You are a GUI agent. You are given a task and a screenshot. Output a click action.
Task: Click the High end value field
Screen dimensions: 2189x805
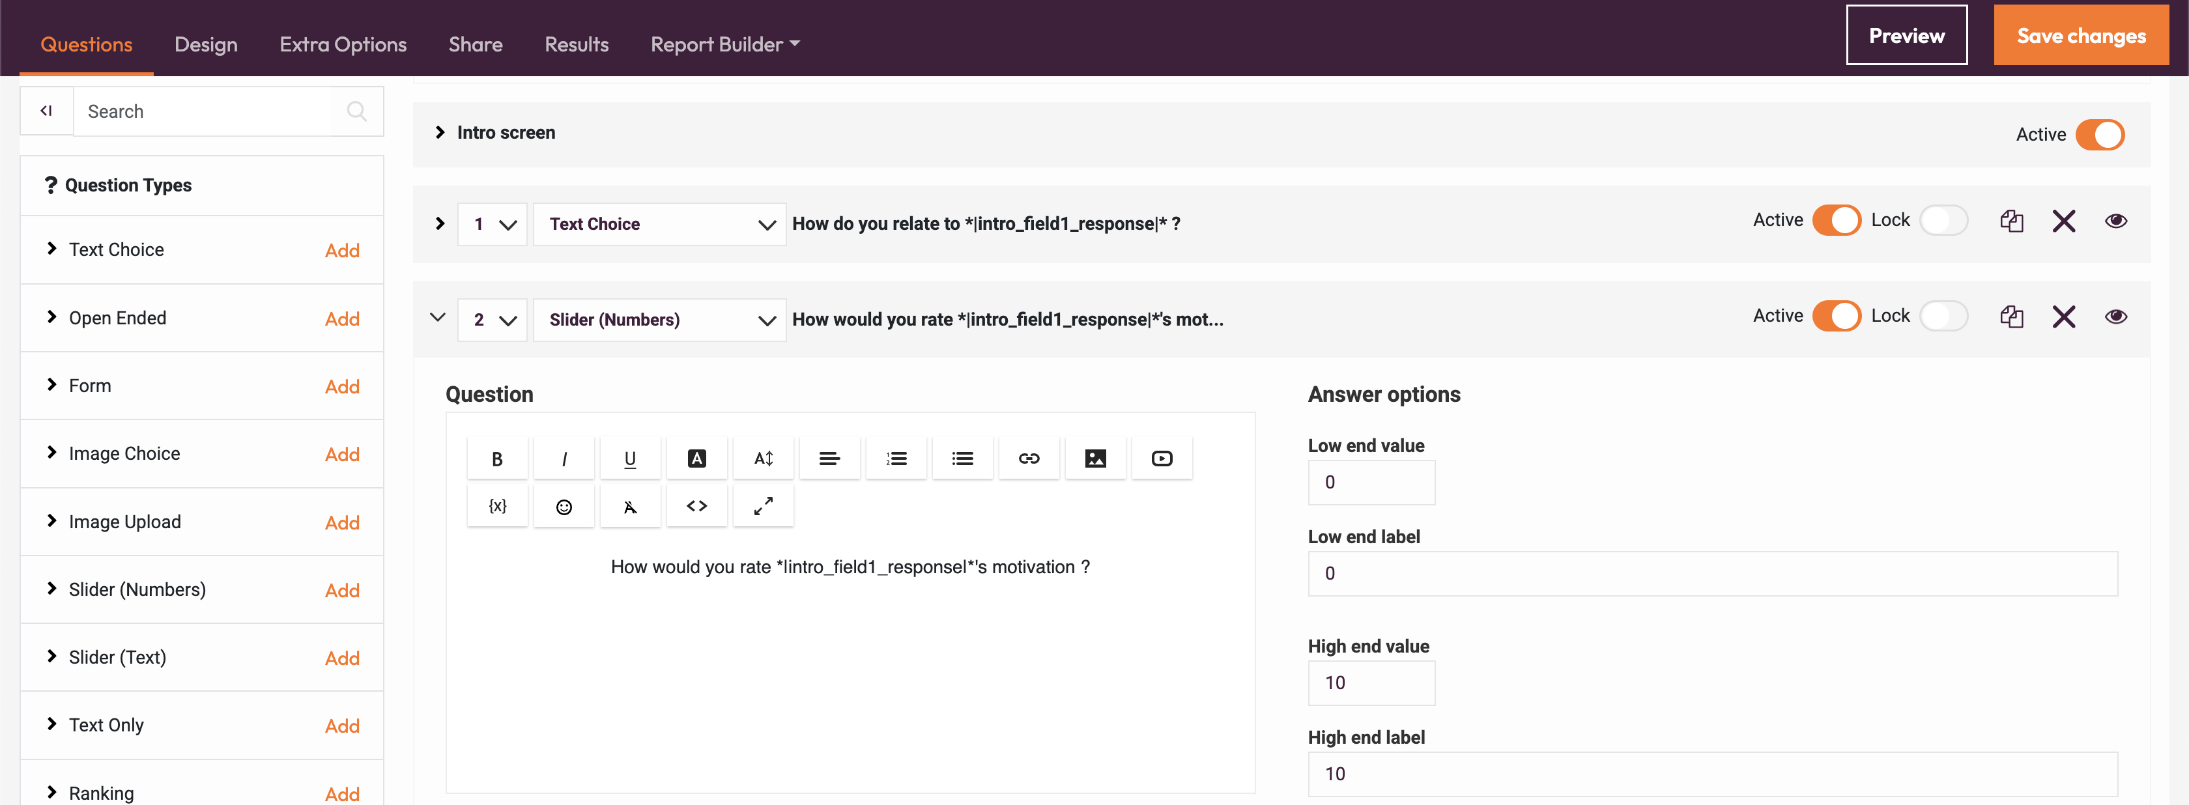1371,683
